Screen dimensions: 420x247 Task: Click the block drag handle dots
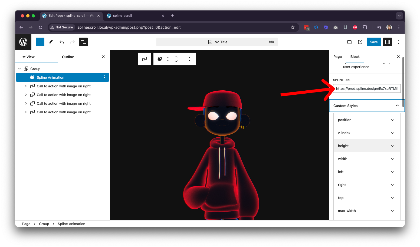[168, 59]
